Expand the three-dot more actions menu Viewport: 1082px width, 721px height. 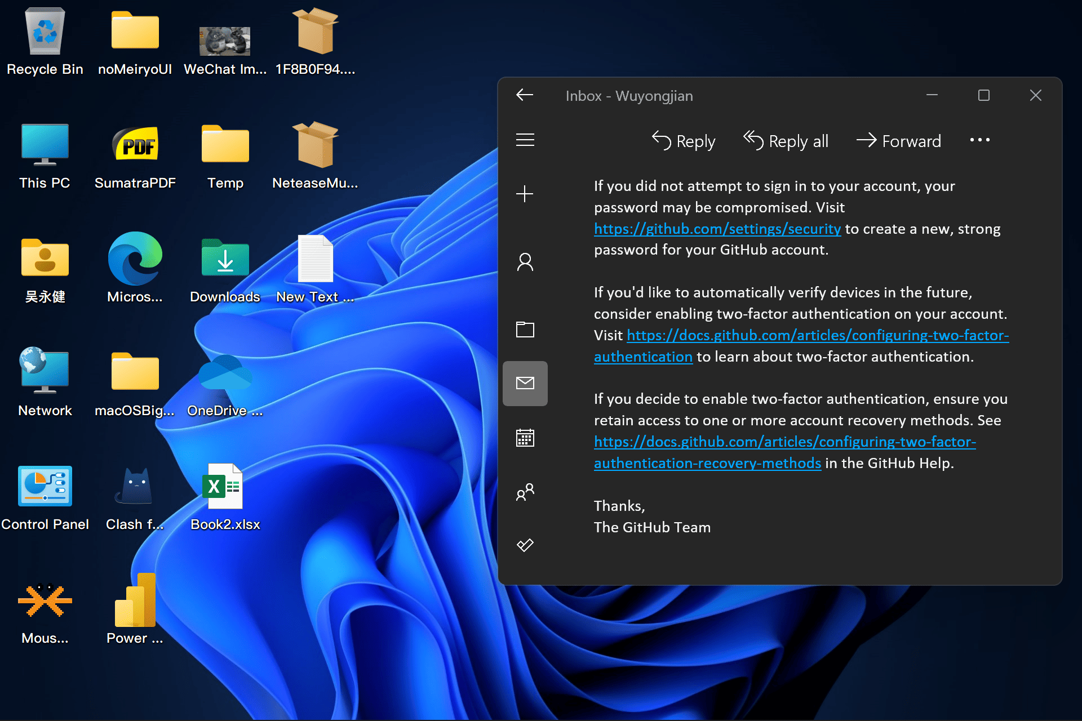click(979, 140)
